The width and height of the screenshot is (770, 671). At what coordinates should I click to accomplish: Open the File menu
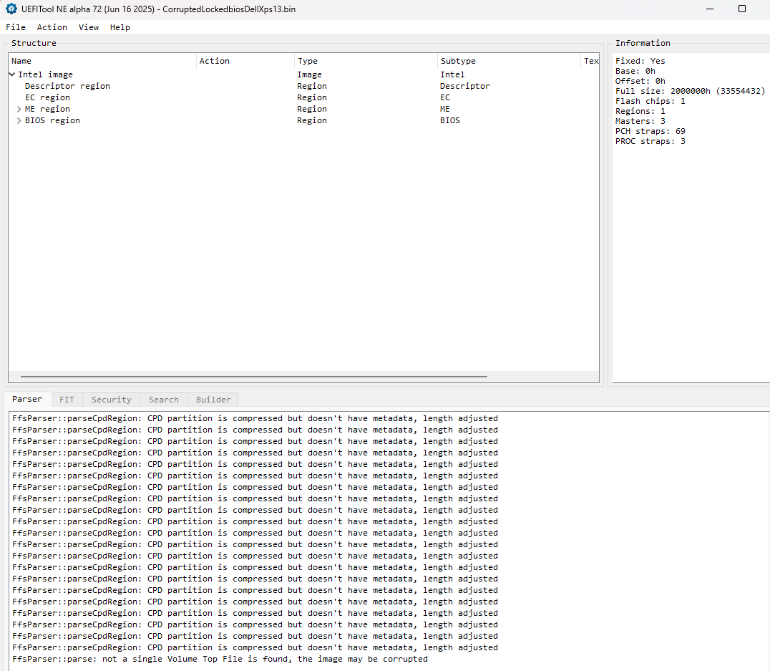(x=16, y=27)
